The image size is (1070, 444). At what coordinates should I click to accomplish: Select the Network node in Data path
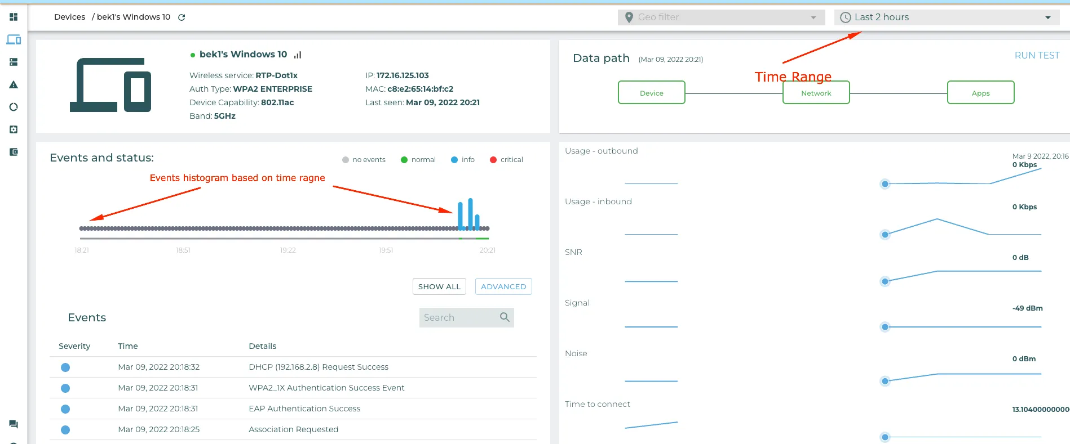pyautogui.click(x=816, y=93)
